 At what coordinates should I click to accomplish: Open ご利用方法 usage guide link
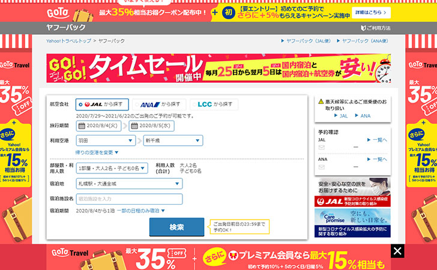point(376,28)
